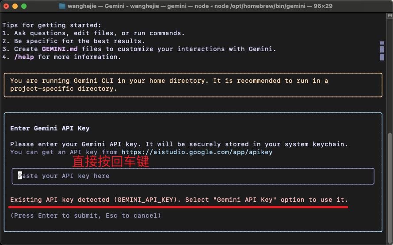The width and height of the screenshot is (393, 245).
Task: Click the "Press Enter to submit" hint text
Action: (x=85, y=215)
